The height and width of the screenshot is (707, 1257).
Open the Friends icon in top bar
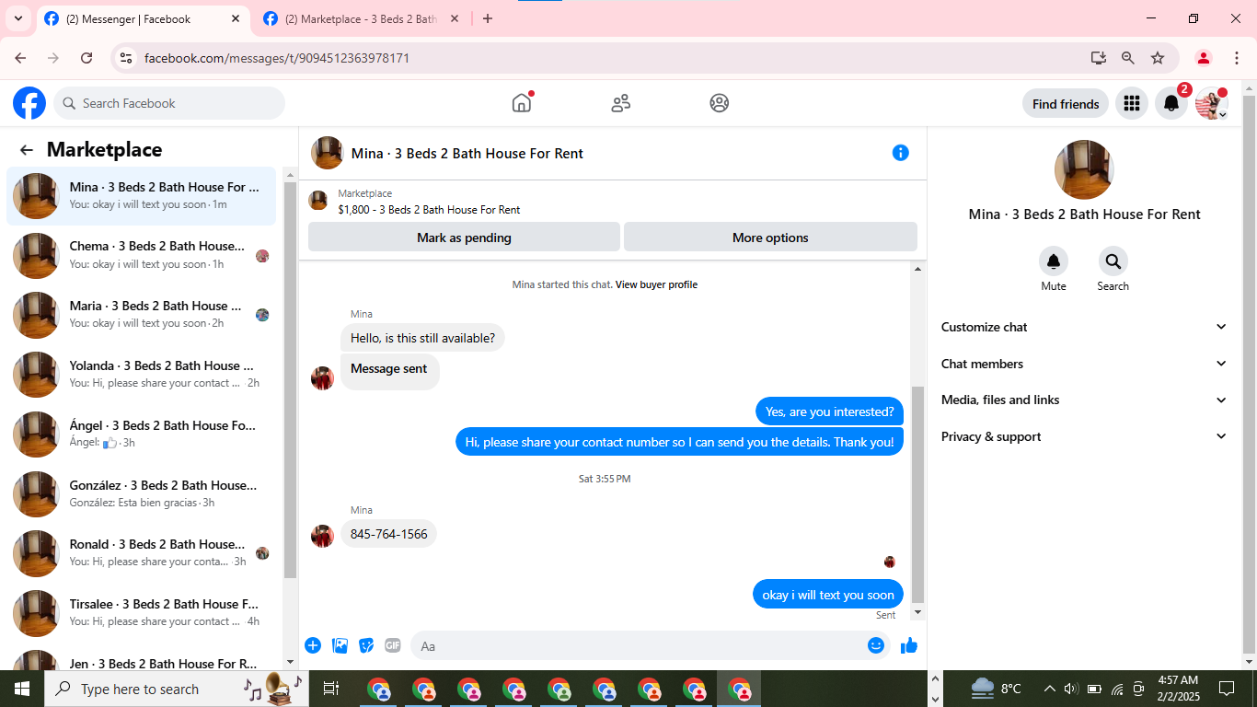coord(621,103)
